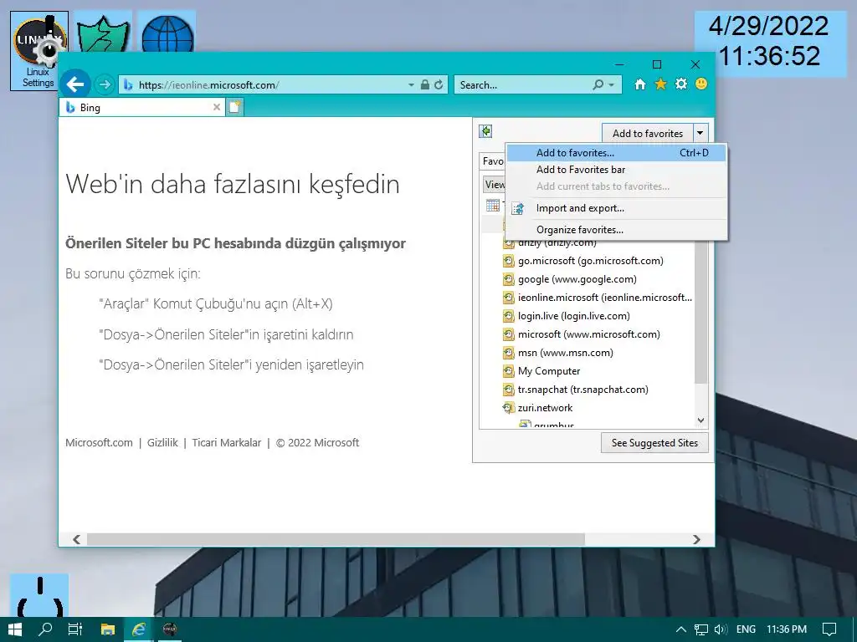Click inside the Search... box
The width and height of the screenshot is (857, 642).
(524, 85)
